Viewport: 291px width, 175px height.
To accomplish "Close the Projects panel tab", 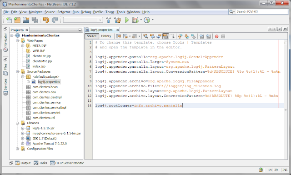I will pos(27,30).
